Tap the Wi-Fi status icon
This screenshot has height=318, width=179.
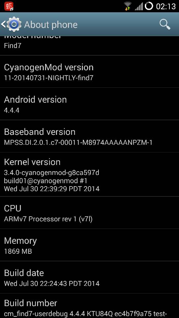pos(128,6)
